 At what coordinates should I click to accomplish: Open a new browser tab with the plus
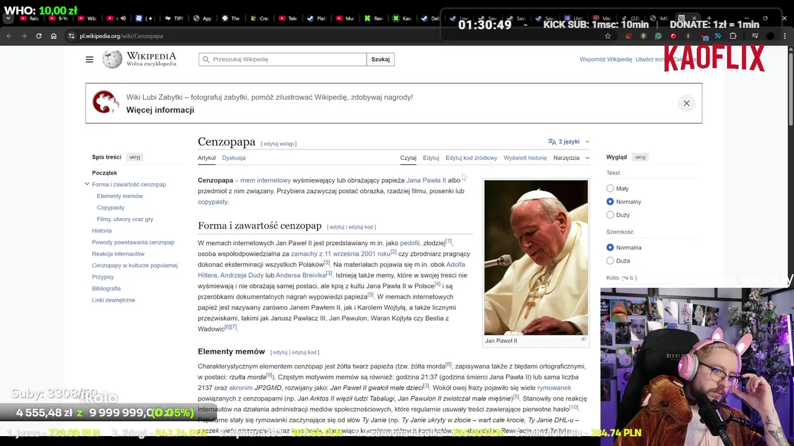point(709,18)
